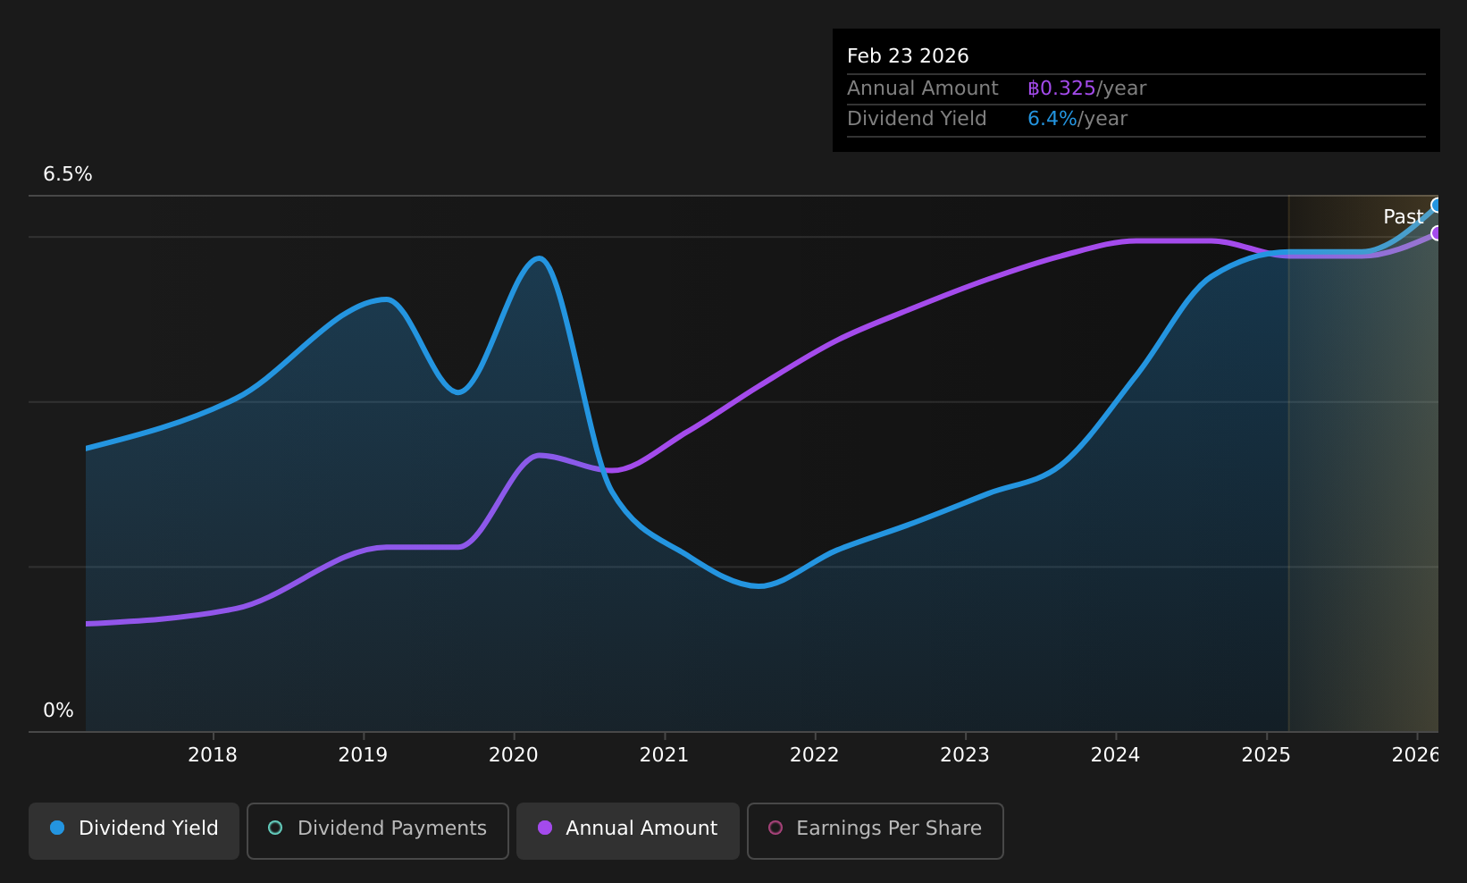Toggle the Dividend Yield legend item

pyautogui.click(x=133, y=830)
